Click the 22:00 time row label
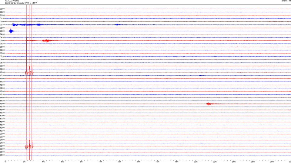Screen dimensions: 291x163 click(x=2, y=146)
